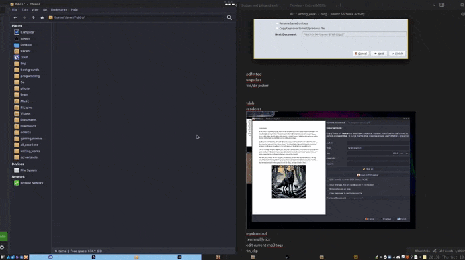Open the Bookmarks menu in Thunar
The width and height of the screenshot is (465, 260).
coord(58,10)
